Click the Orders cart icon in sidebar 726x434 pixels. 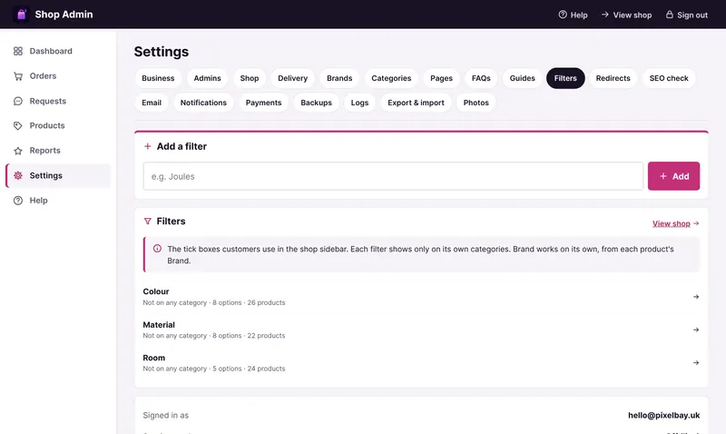click(18, 76)
